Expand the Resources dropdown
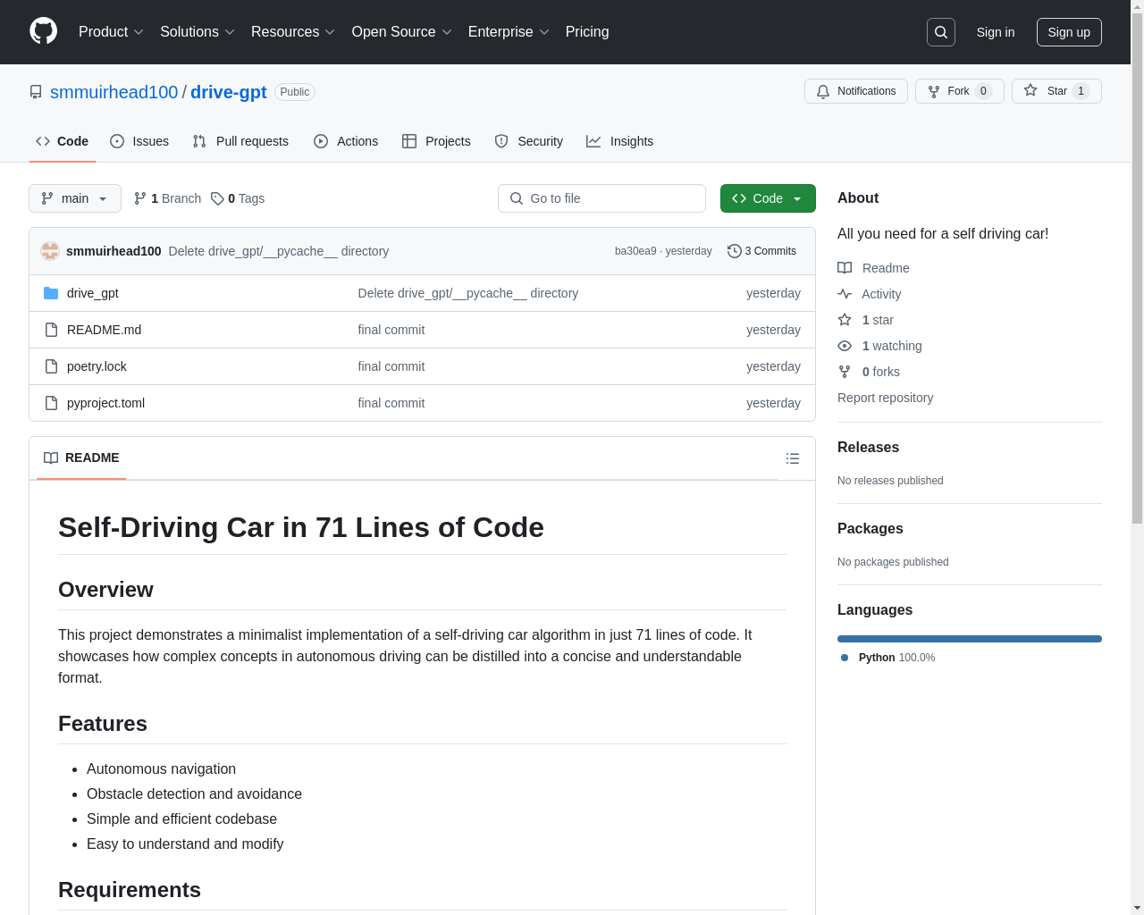1144x915 pixels. click(x=293, y=32)
